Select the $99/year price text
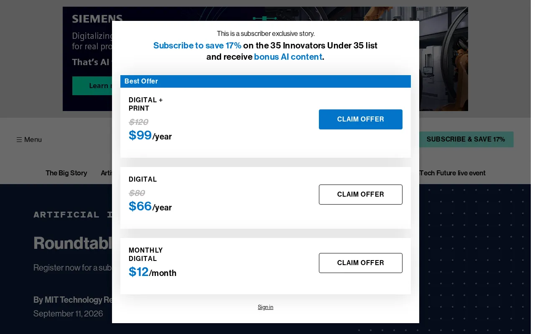This screenshot has width=535, height=334. pos(150,135)
